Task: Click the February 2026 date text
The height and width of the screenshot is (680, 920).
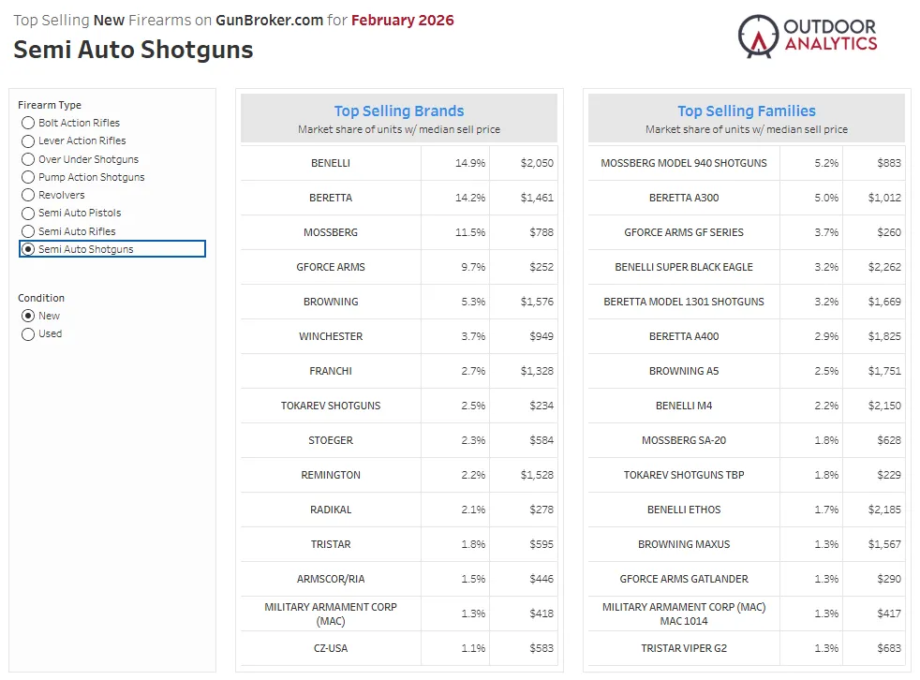Action: tap(403, 19)
